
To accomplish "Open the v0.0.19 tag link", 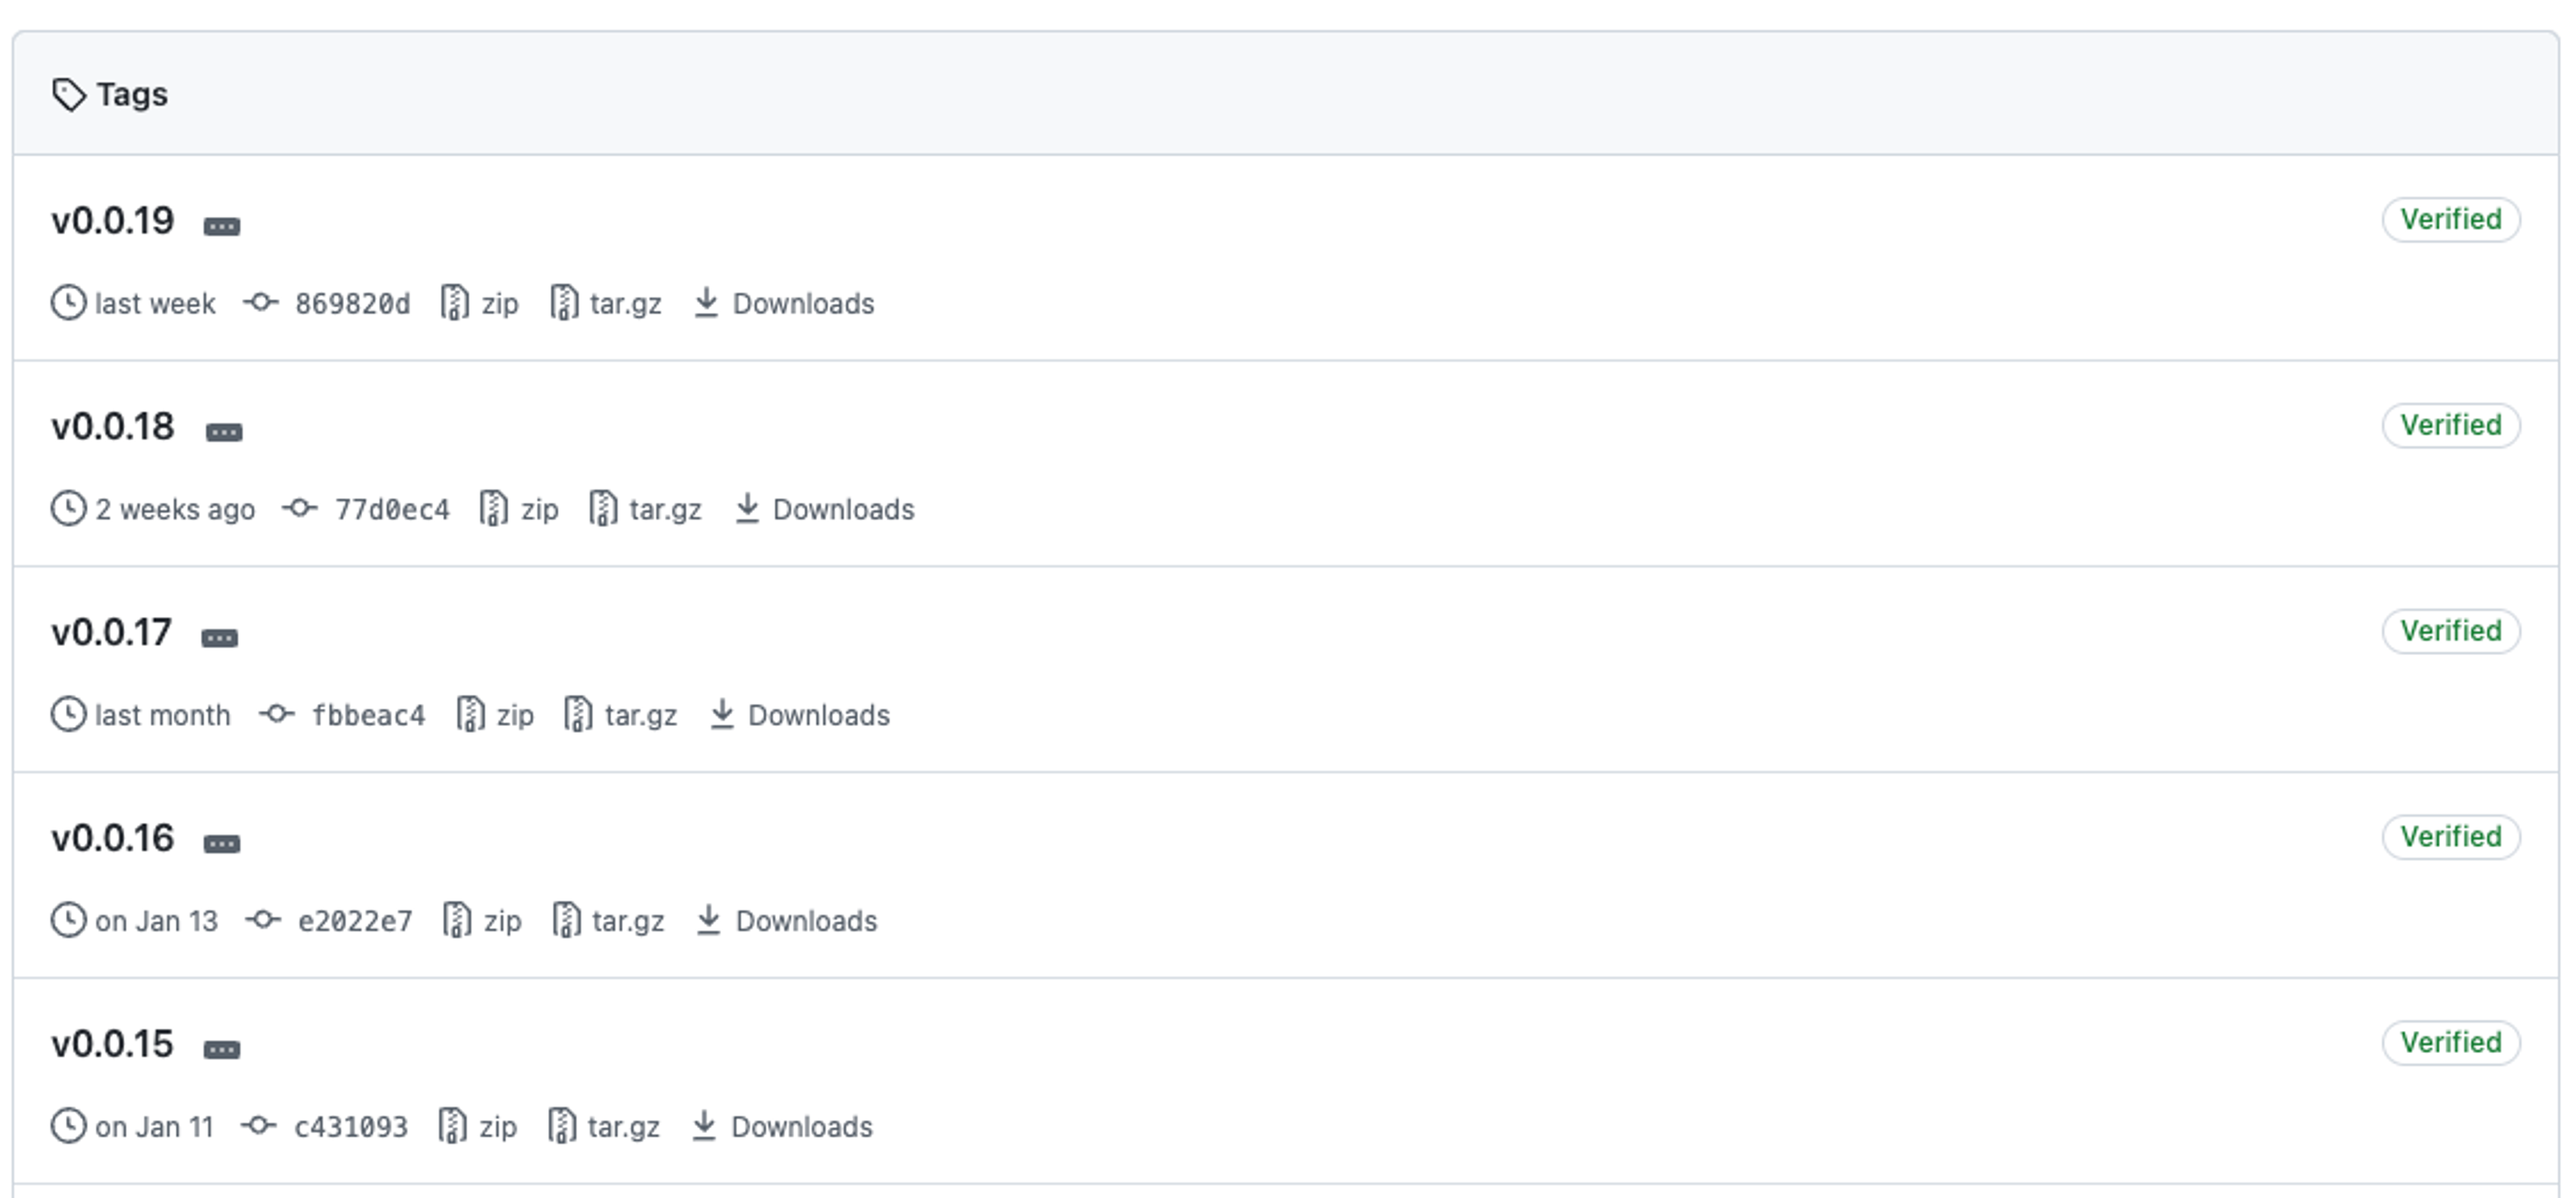I will coord(113,220).
